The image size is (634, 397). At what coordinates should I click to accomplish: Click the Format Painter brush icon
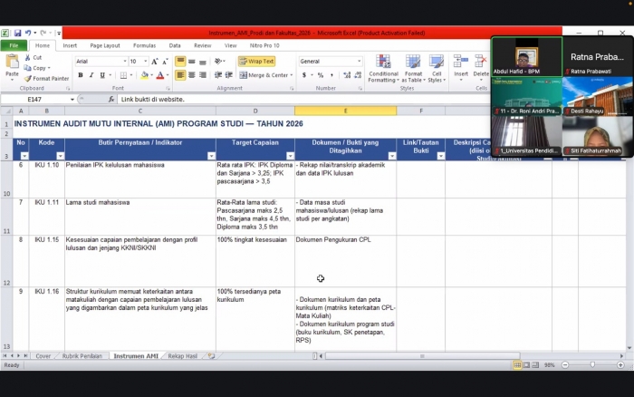pos(27,79)
